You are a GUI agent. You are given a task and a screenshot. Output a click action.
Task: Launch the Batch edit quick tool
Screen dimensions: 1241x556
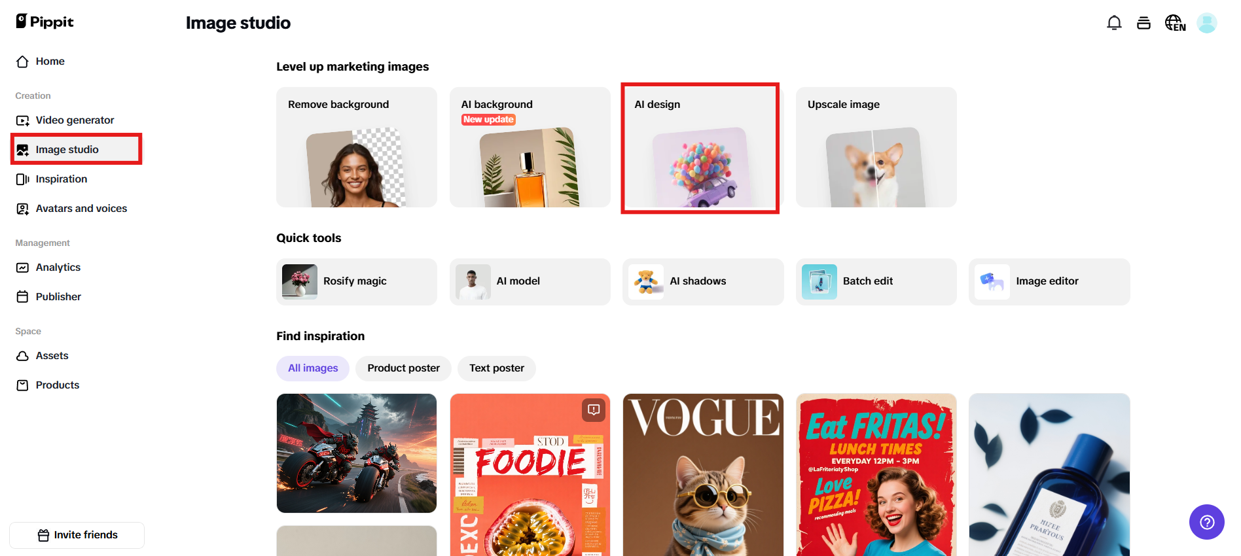(x=876, y=281)
